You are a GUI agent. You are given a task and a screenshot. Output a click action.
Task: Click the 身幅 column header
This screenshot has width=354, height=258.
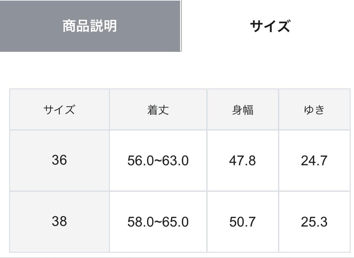(243, 110)
